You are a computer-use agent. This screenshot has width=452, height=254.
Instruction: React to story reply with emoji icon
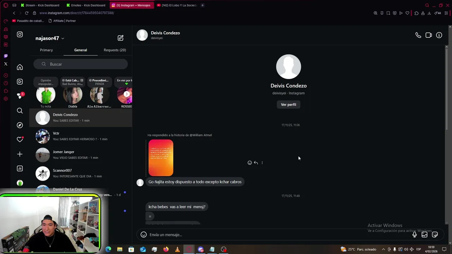coord(250,163)
